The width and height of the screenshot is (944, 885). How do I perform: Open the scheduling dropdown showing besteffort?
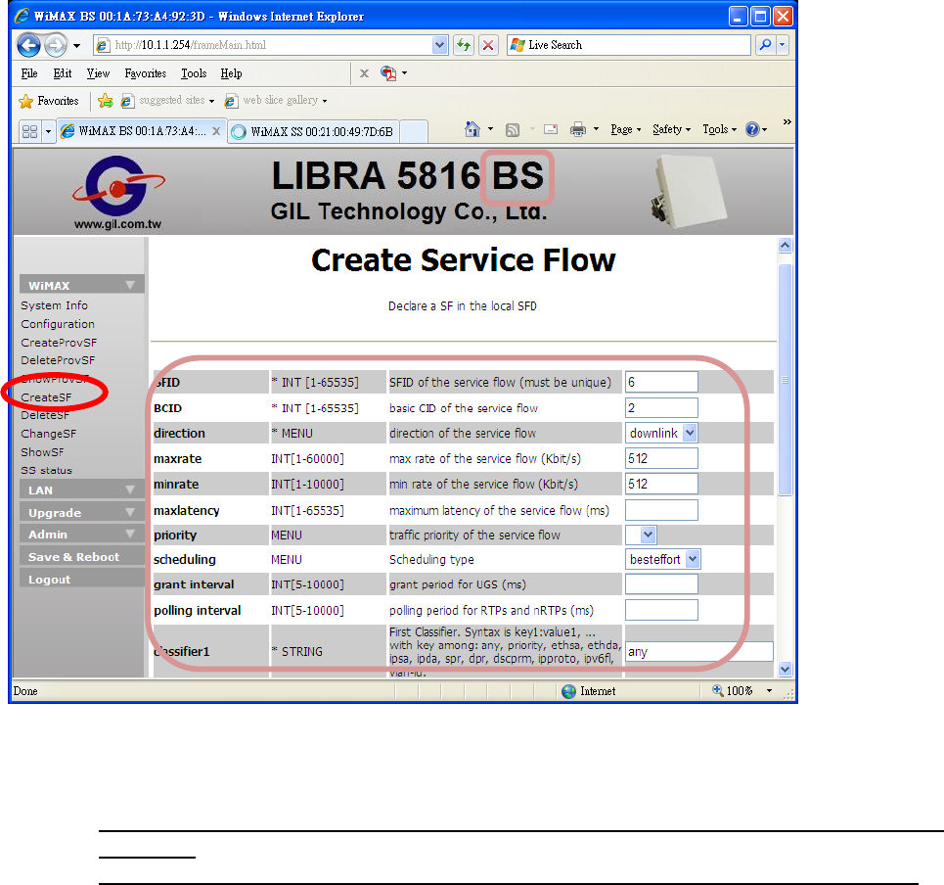point(693,559)
